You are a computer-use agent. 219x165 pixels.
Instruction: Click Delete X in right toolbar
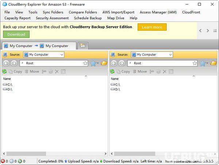click(165, 72)
